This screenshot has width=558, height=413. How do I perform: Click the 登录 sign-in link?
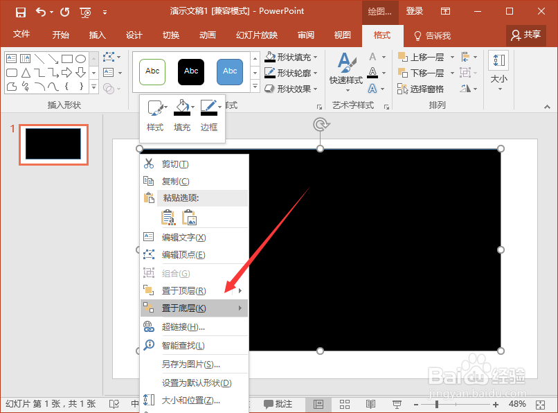click(415, 11)
